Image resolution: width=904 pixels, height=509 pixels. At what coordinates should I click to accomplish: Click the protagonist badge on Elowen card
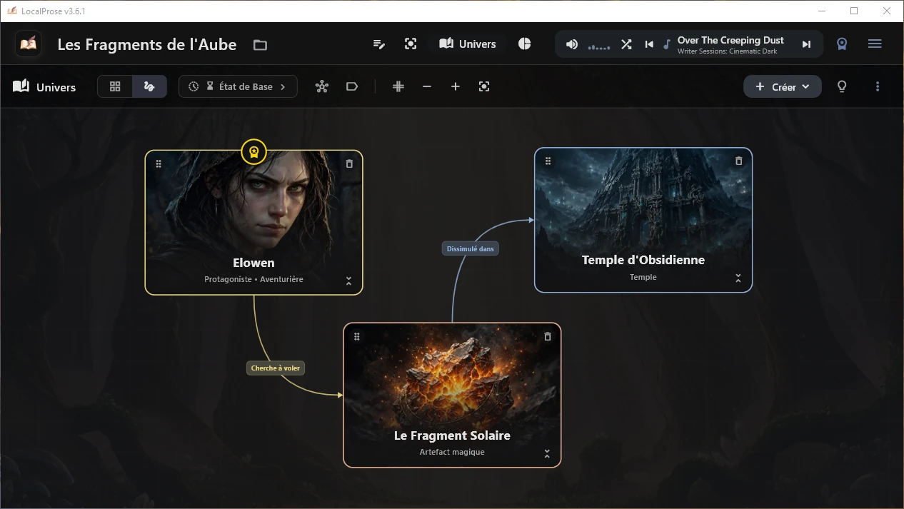click(253, 151)
